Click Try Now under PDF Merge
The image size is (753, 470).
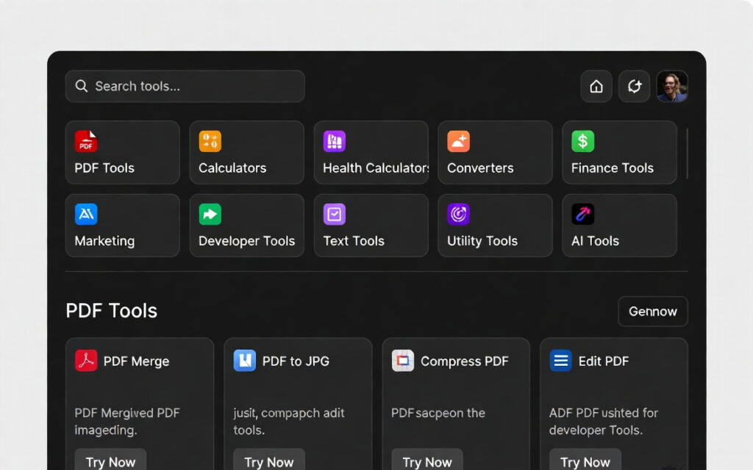point(110,461)
